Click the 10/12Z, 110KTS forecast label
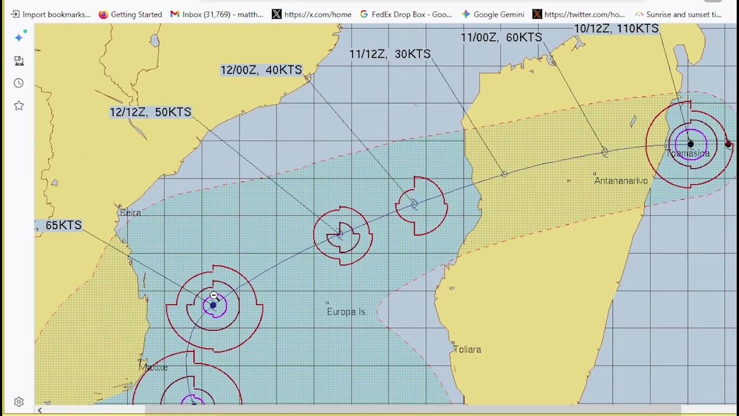The width and height of the screenshot is (739, 416). pos(616,28)
